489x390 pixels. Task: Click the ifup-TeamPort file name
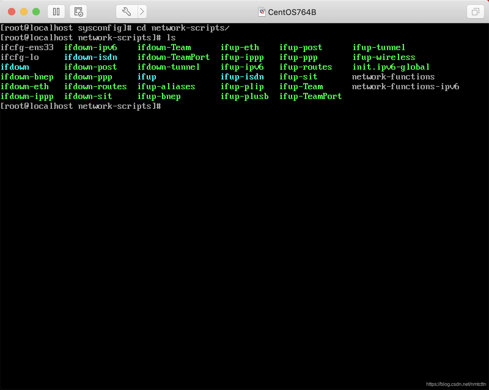point(311,96)
